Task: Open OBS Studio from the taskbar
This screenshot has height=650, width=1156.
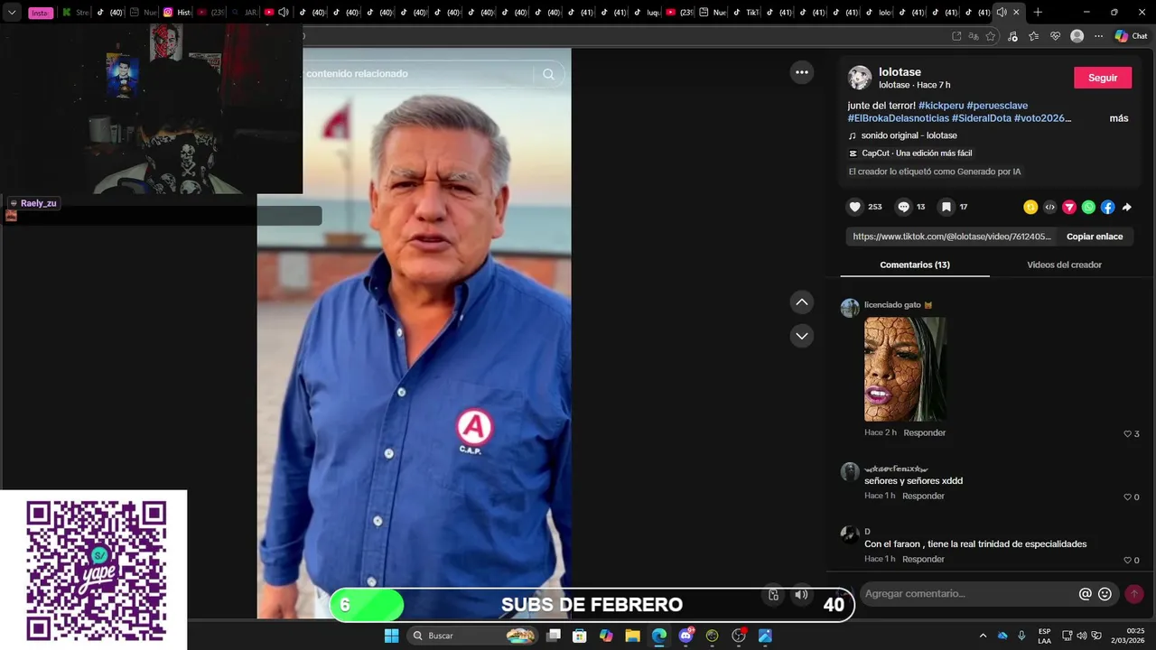Action: point(739,636)
